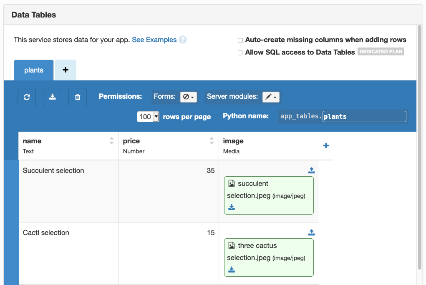Change the rows per page selector

click(x=148, y=117)
